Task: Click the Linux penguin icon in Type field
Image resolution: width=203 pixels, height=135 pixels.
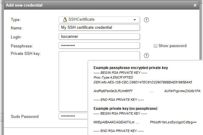Action: tap(65, 19)
